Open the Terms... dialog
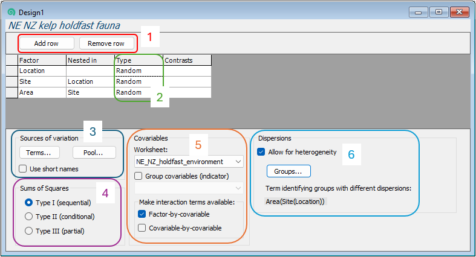Screen dimensions: 476x257 tap(39, 153)
